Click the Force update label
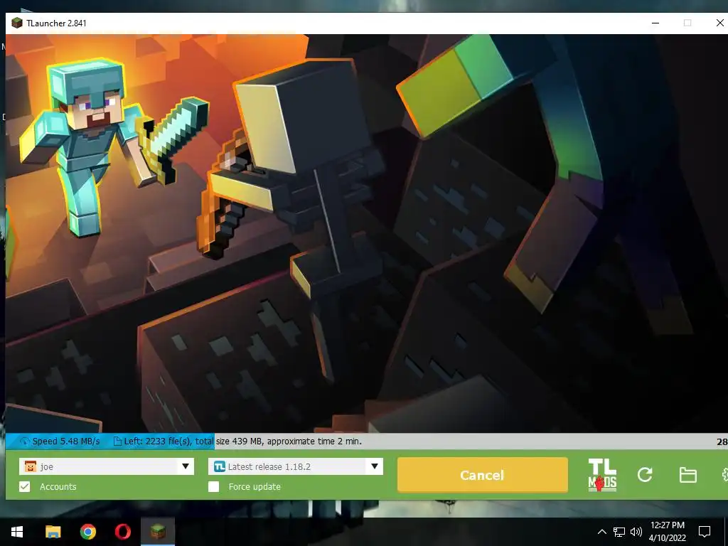Viewport: 728px width, 546px height. click(x=255, y=486)
